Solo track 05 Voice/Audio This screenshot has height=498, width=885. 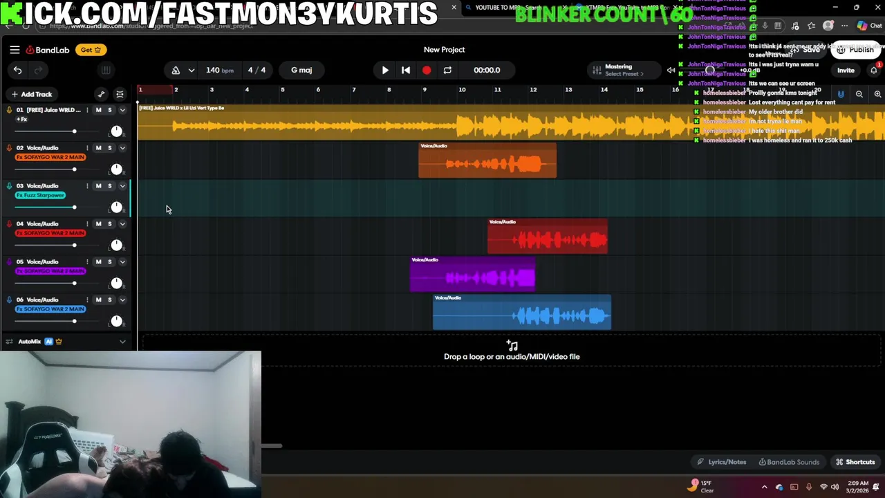tap(109, 262)
